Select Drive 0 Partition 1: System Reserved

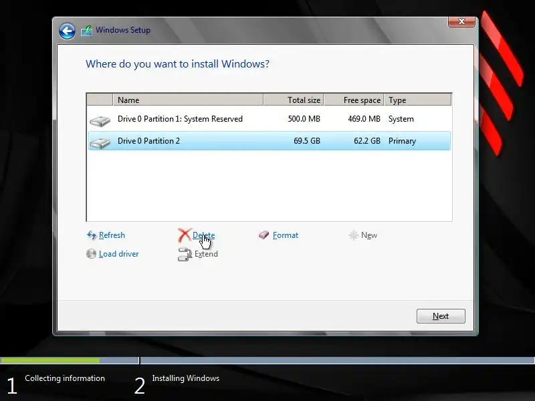pyautogui.click(x=270, y=119)
